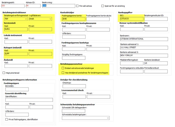Screen dimensions: 175x127
Task: Click BICOrBEI field under Fordringsägare
Action: 17,89
